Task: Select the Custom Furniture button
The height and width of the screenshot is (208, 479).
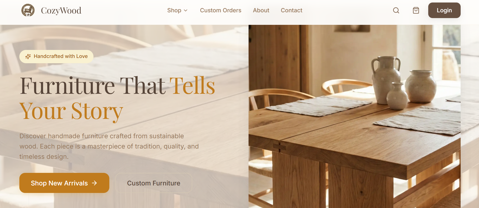Action: point(154,183)
